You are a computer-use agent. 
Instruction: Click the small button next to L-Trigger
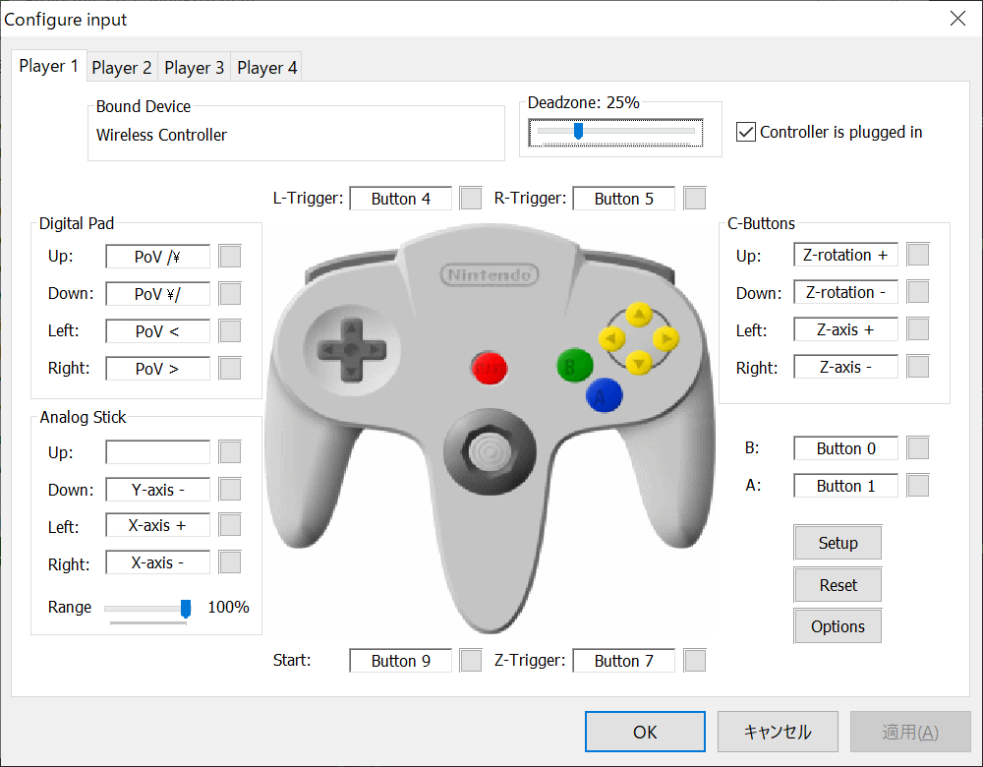click(471, 199)
